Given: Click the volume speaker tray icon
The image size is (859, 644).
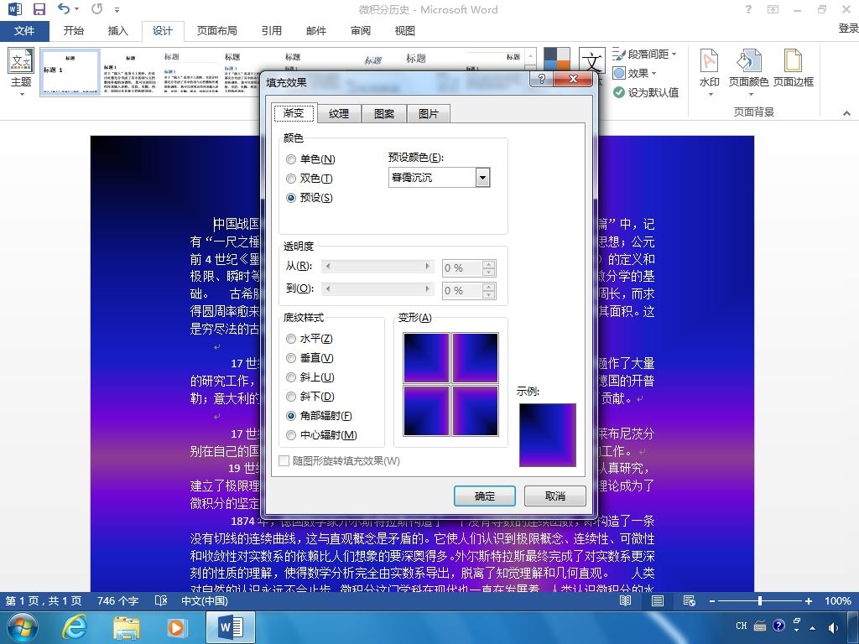Looking at the screenshot, I should coord(833,627).
